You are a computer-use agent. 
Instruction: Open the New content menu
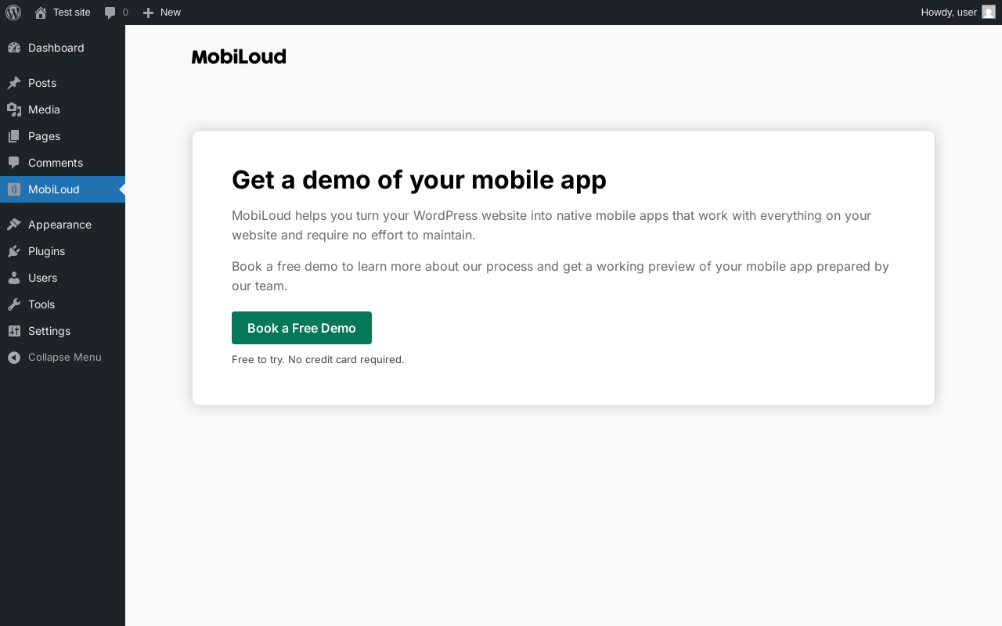click(161, 13)
